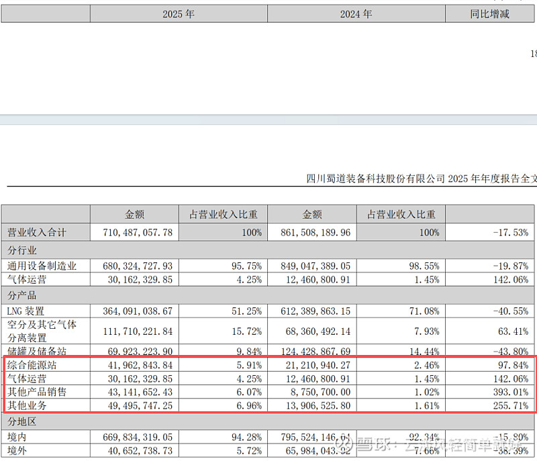Click the 同比增减 column header

[489, 14]
